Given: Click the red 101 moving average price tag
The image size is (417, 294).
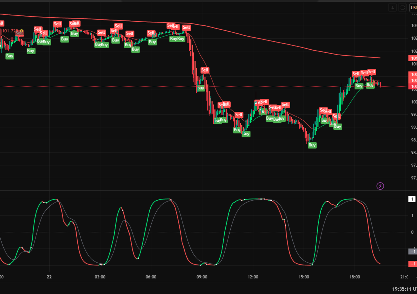Looking at the screenshot, I should 413,58.
